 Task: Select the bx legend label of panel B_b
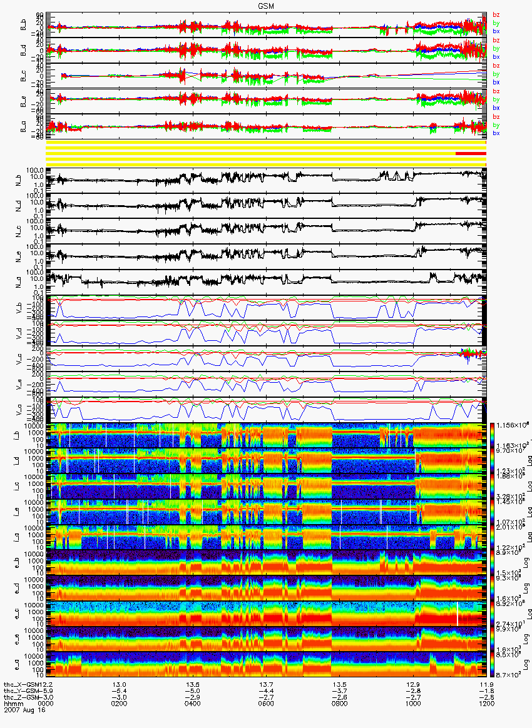pos(496,31)
